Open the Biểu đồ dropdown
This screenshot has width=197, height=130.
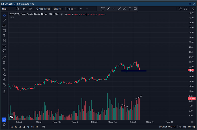pos(59,9)
